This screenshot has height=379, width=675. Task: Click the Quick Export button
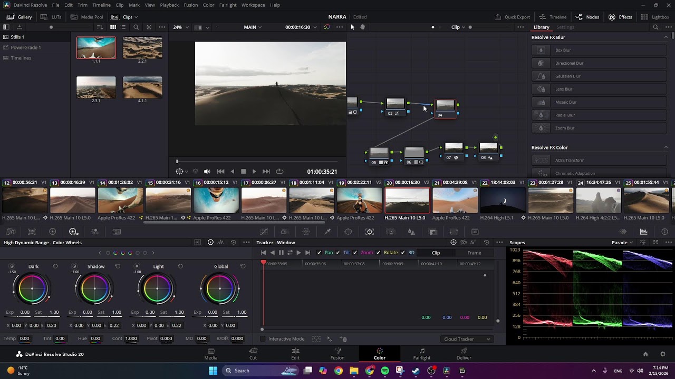(x=512, y=17)
